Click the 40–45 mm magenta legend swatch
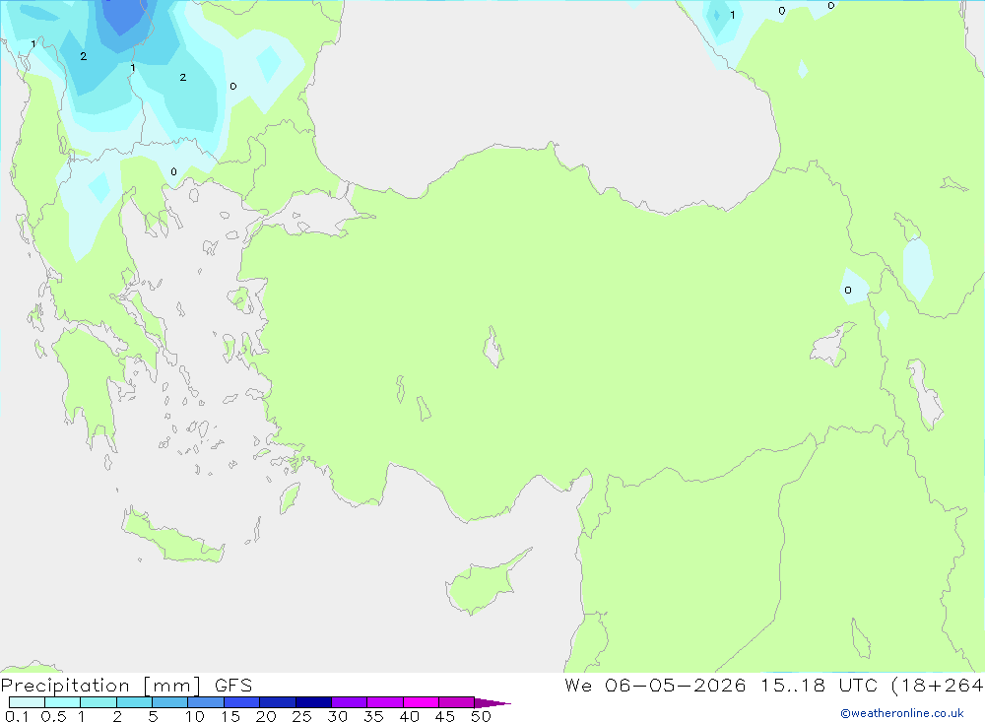985x722 pixels. (x=421, y=702)
